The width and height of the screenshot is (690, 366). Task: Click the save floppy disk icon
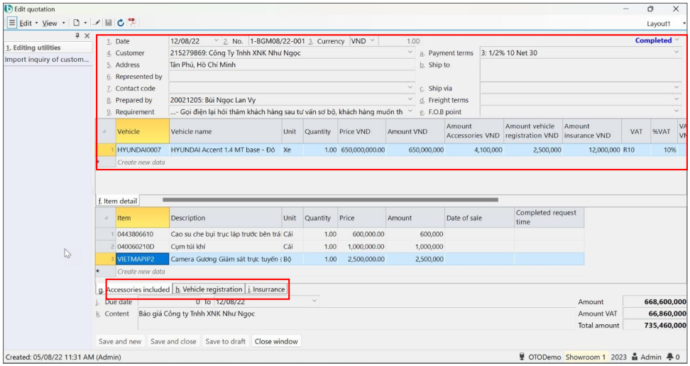(109, 23)
